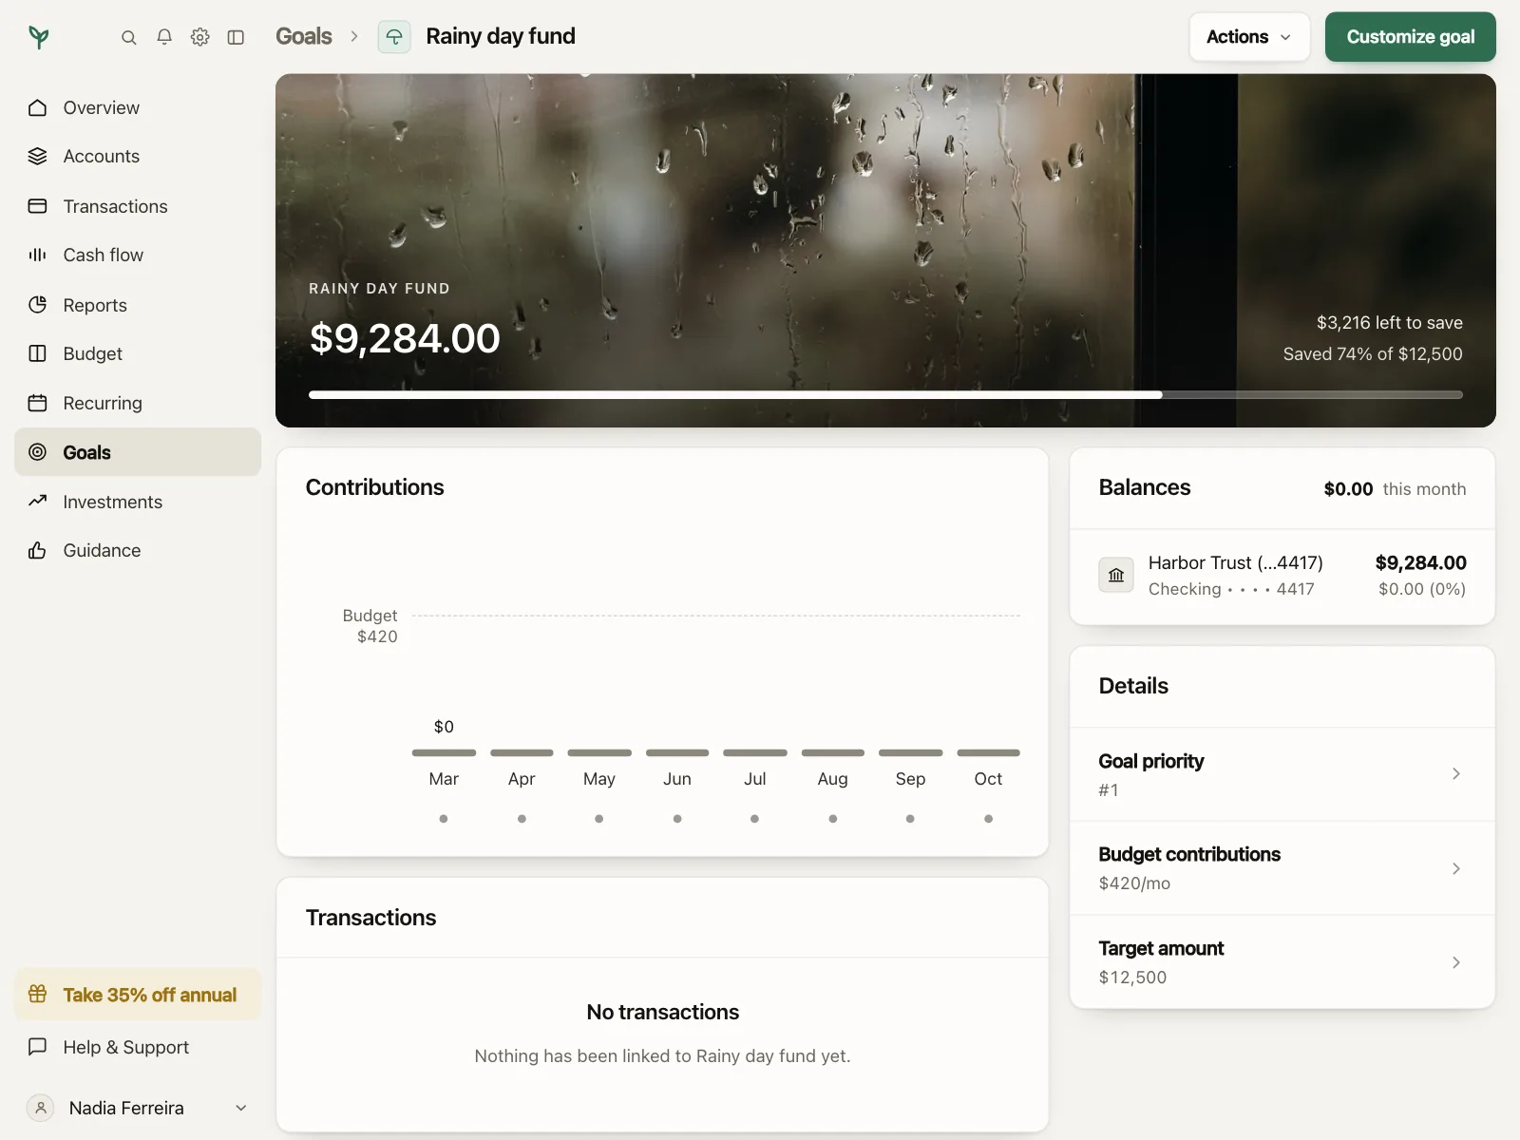Screen dimensions: 1520x1140
Task: Open the Harbor Trust (...4417) account row
Action: coord(1282,576)
